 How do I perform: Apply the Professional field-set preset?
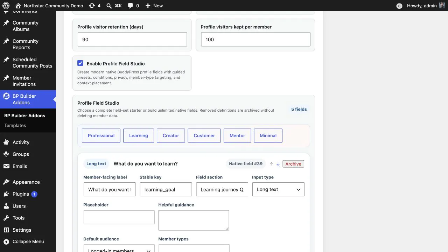[x=101, y=135]
